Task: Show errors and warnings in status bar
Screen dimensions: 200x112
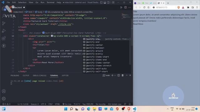Action: 6,104
